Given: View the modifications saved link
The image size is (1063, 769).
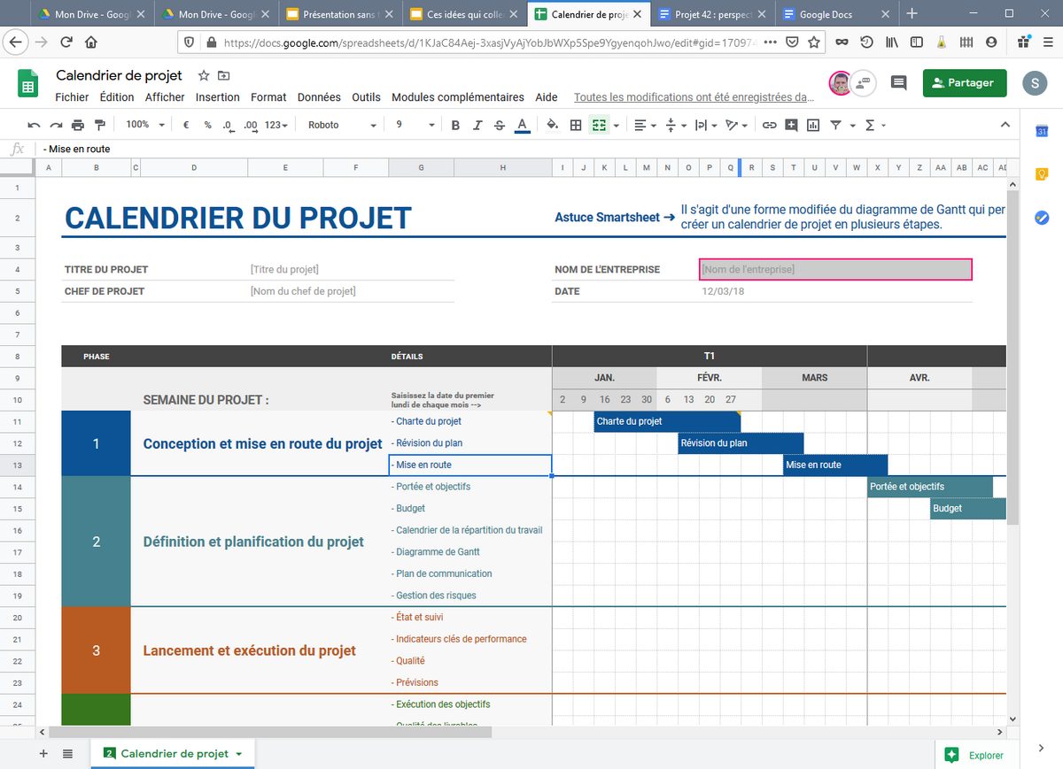Looking at the screenshot, I should click(694, 97).
